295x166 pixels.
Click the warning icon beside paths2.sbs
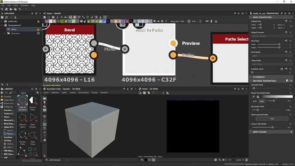[x=38, y=21]
